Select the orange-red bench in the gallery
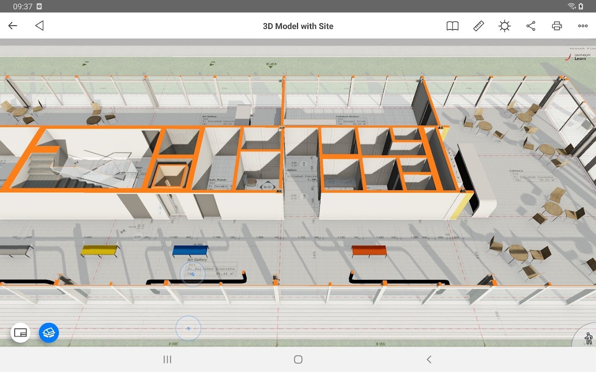Screen dimensions: 596x372 point(369,250)
